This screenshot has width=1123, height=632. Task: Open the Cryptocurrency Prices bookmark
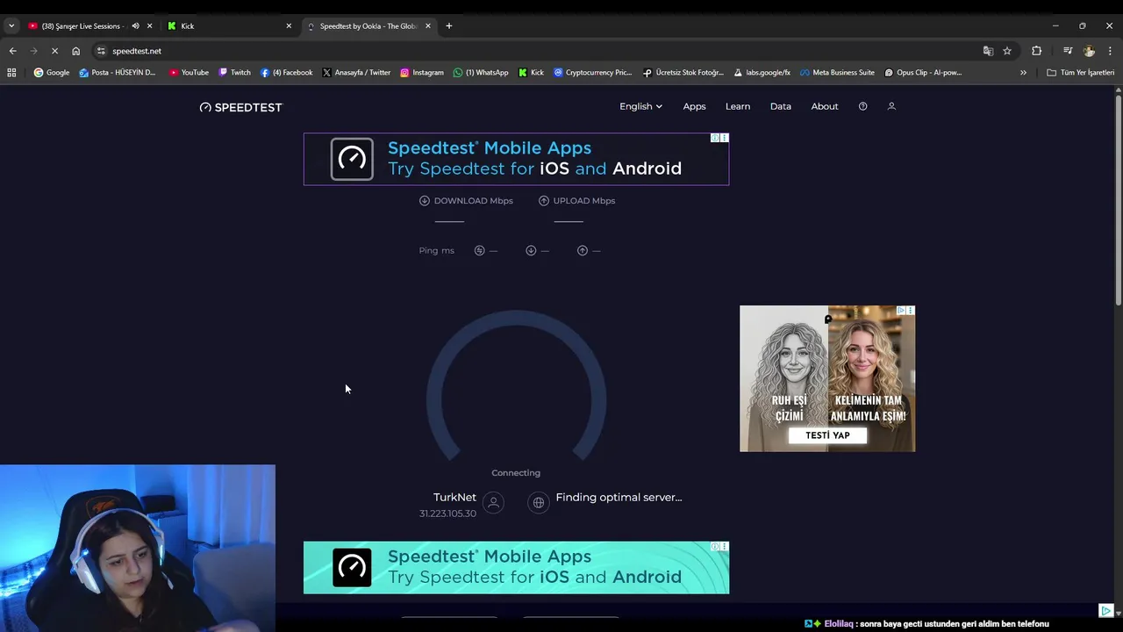pyautogui.click(x=593, y=73)
